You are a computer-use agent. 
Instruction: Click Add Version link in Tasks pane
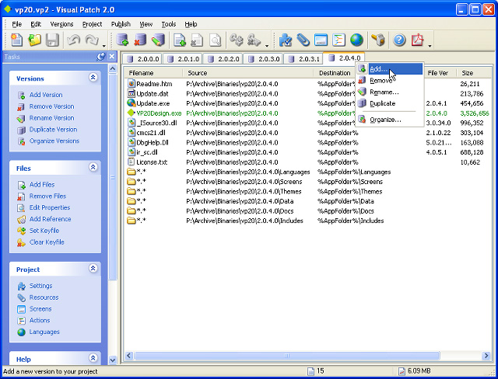46,95
